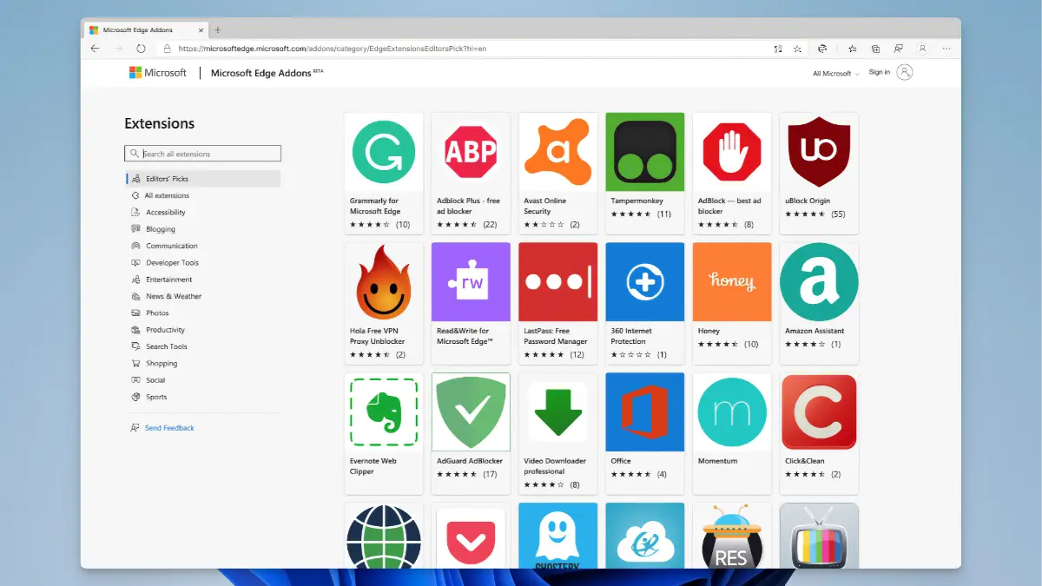Image resolution: width=1042 pixels, height=586 pixels.
Task: Select the Avast Online Security icon
Action: pyautogui.click(x=558, y=152)
